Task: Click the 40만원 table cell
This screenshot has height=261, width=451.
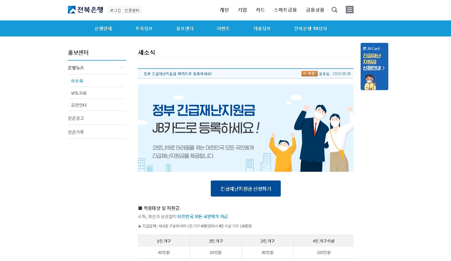Action: pos(164,253)
